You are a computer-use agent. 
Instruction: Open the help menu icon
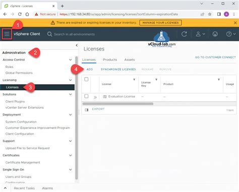231,34
